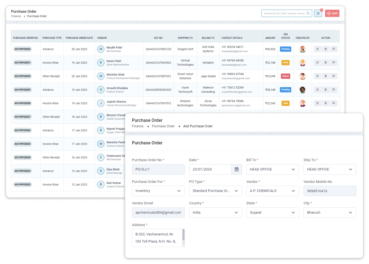
Task: Delete Urvashi Dholakia's purchase order
Action: point(325,90)
